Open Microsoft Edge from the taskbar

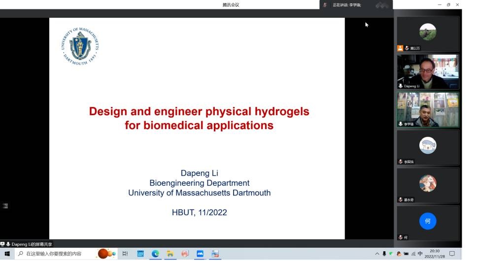click(155, 254)
